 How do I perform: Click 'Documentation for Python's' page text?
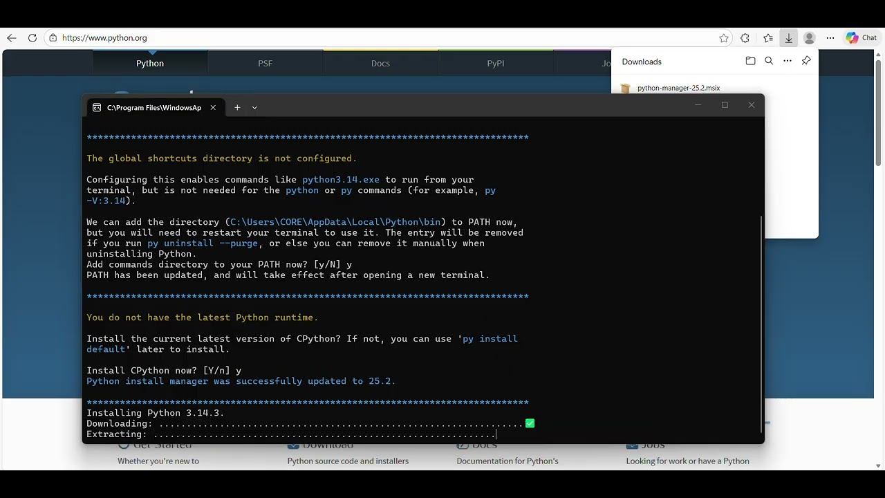507,461
